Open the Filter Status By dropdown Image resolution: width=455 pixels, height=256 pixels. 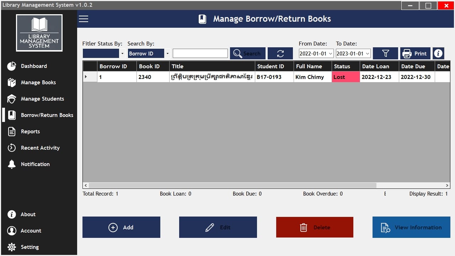point(122,53)
